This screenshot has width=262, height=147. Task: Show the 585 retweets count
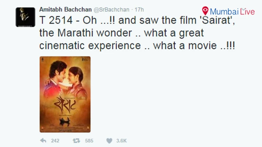coord(89,141)
